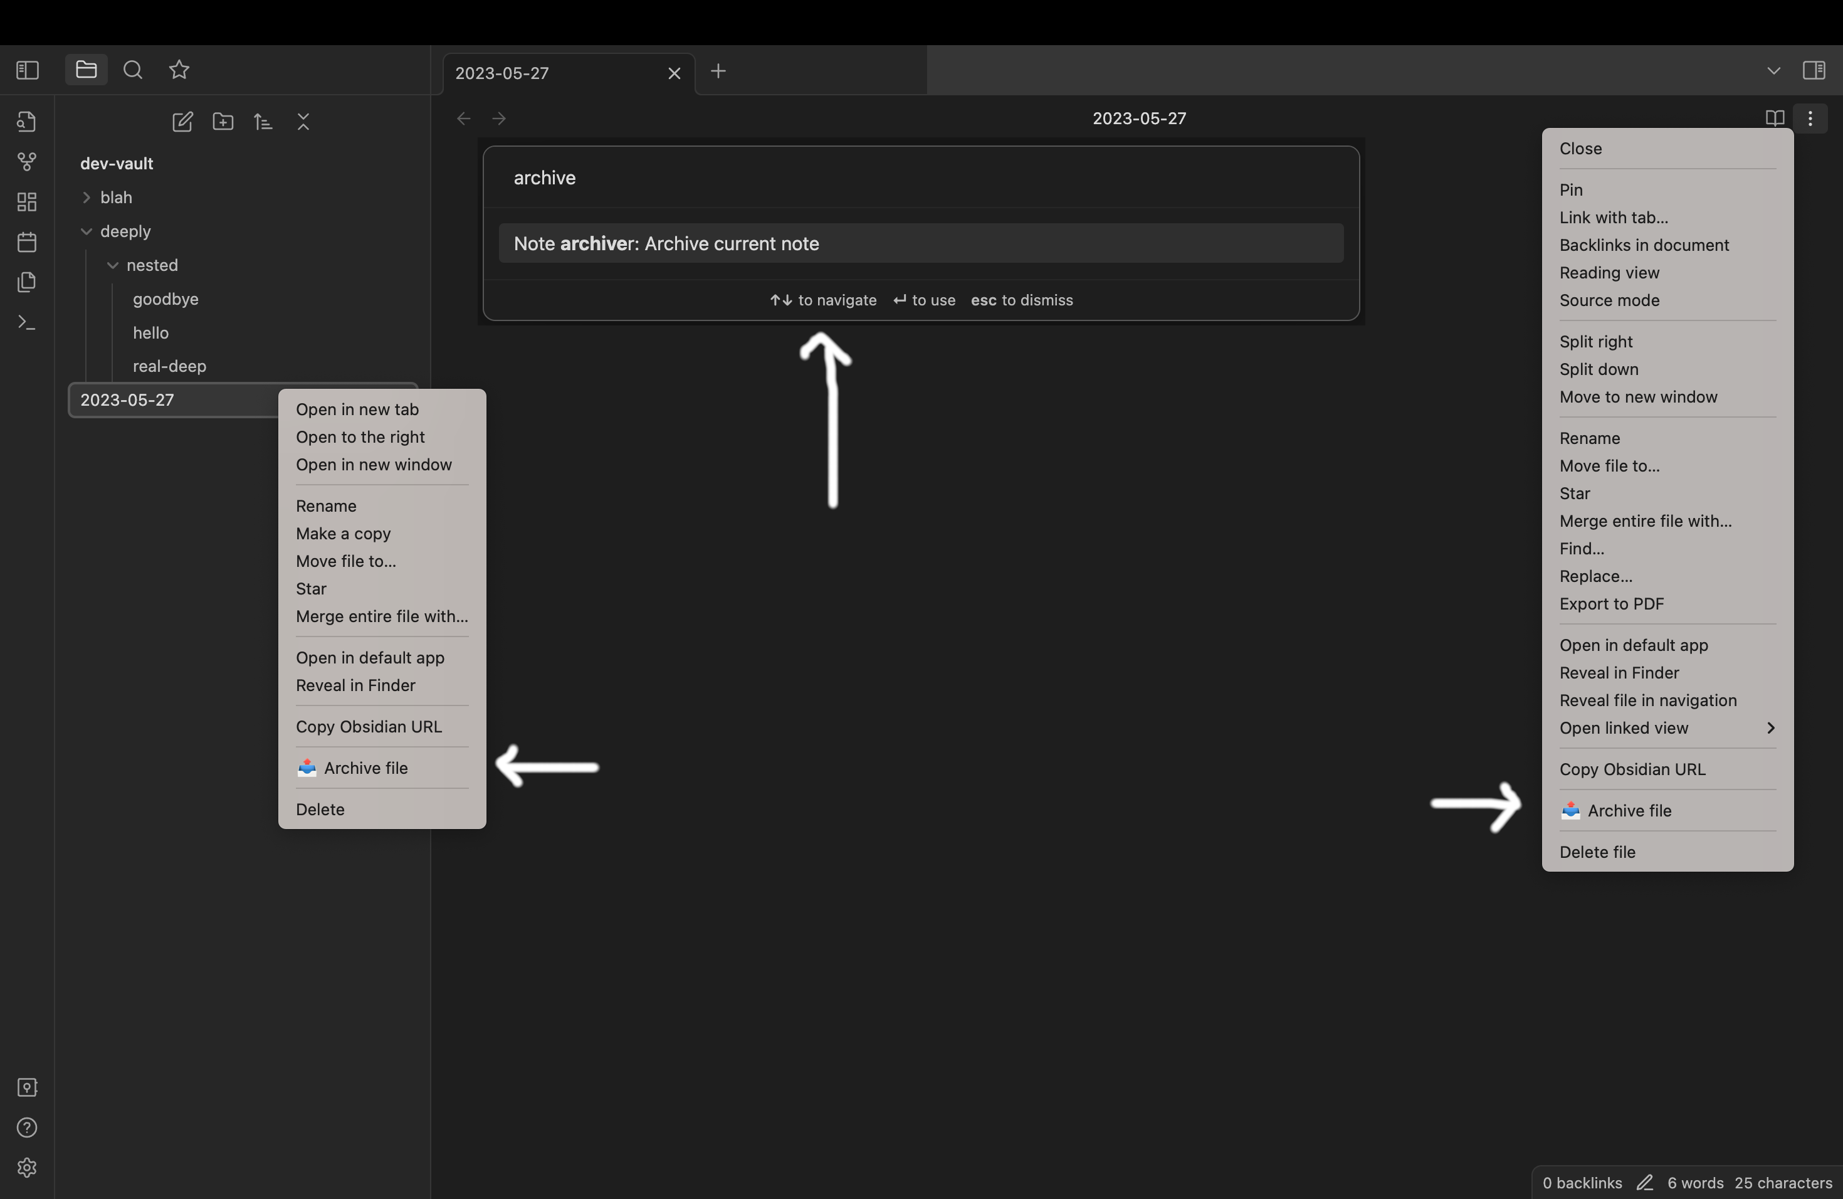Collapse all folders in file explorer
Viewport: 1843px width, 1199px height.
[303, 122]
